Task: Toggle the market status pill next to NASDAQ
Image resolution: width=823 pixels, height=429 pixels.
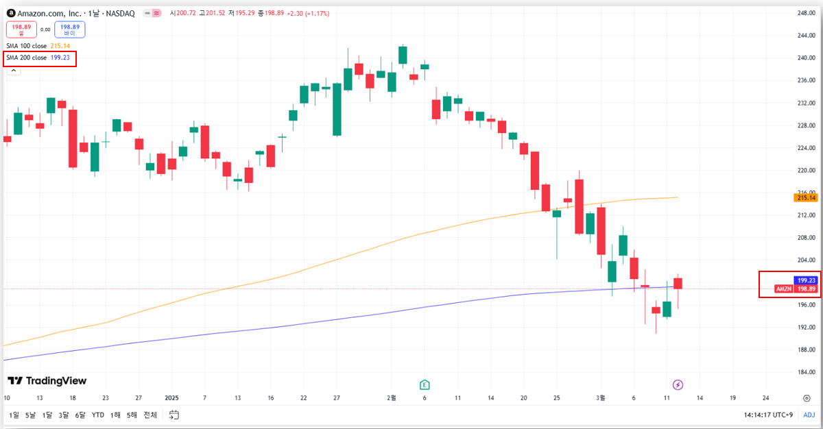Action: click(152, 13)
